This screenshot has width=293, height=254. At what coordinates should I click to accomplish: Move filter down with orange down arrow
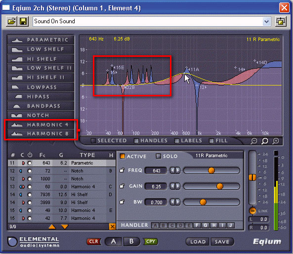click(x=65, y=227)
